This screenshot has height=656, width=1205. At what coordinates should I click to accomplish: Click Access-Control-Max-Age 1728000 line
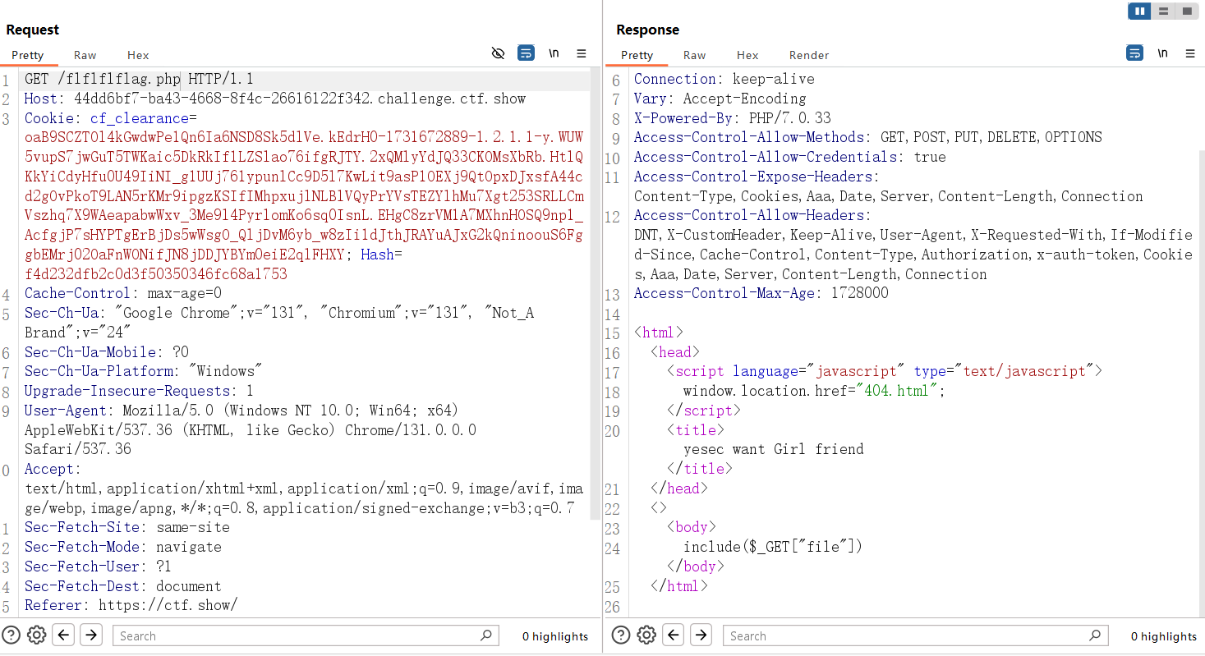point(761,293)
